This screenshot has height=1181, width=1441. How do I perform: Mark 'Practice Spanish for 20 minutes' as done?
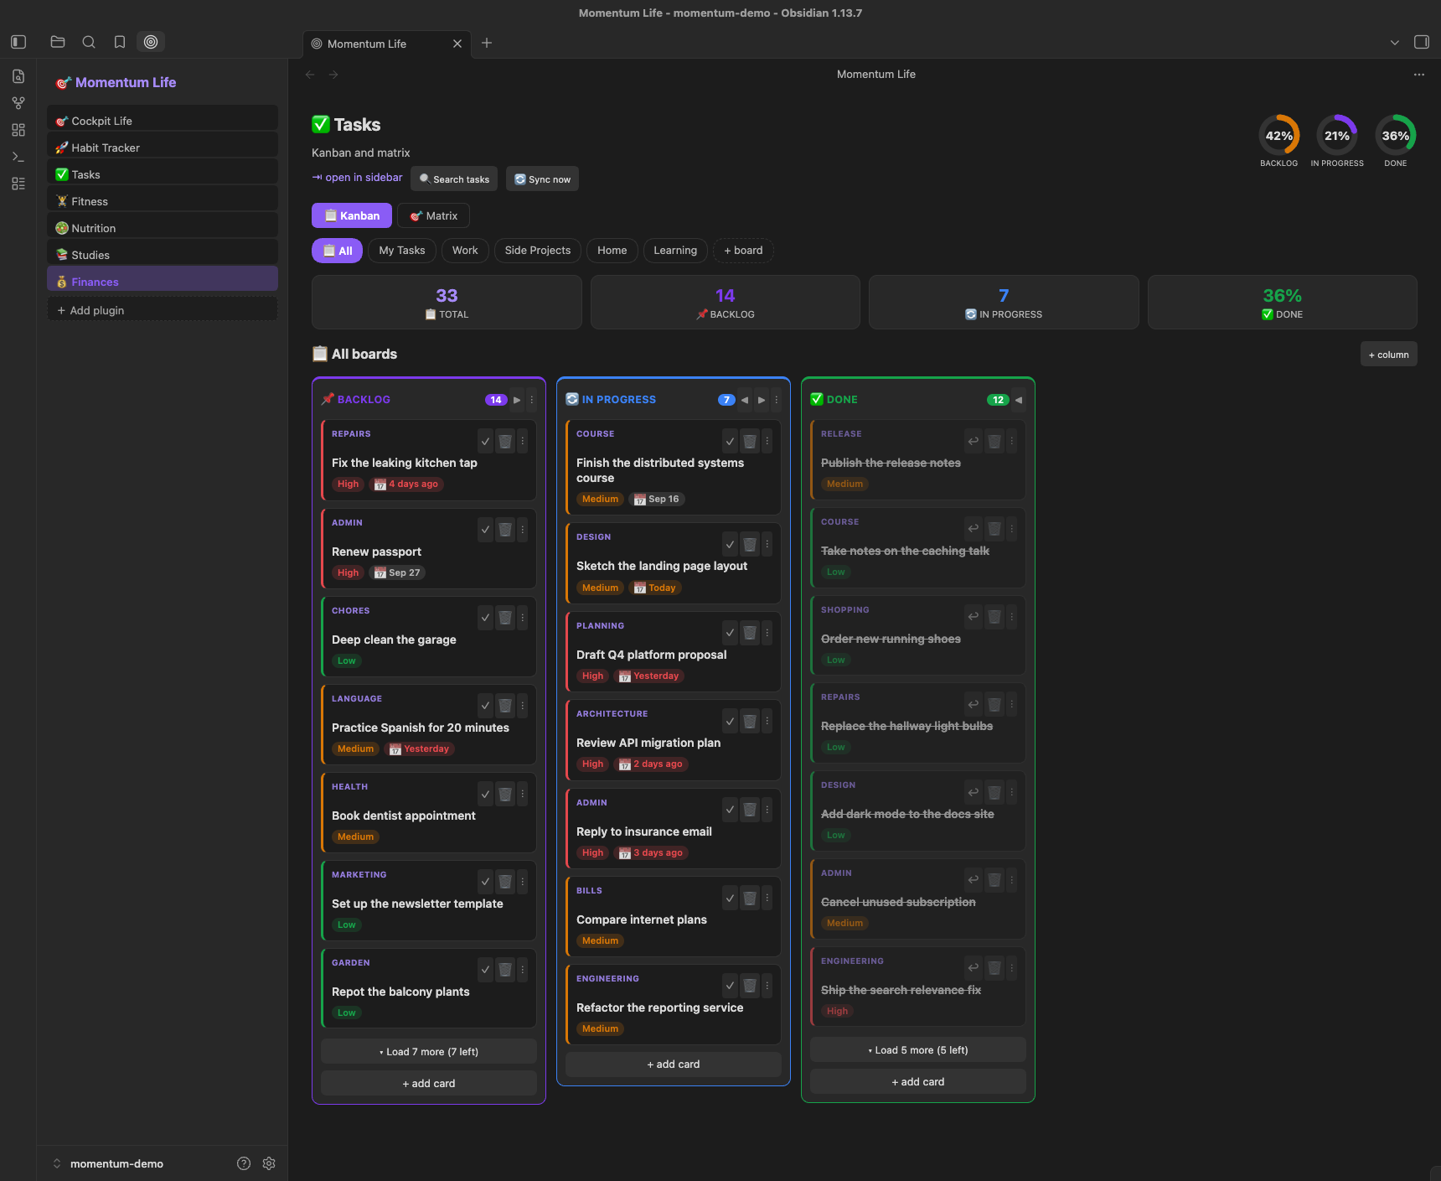click(x=485, y=706)
